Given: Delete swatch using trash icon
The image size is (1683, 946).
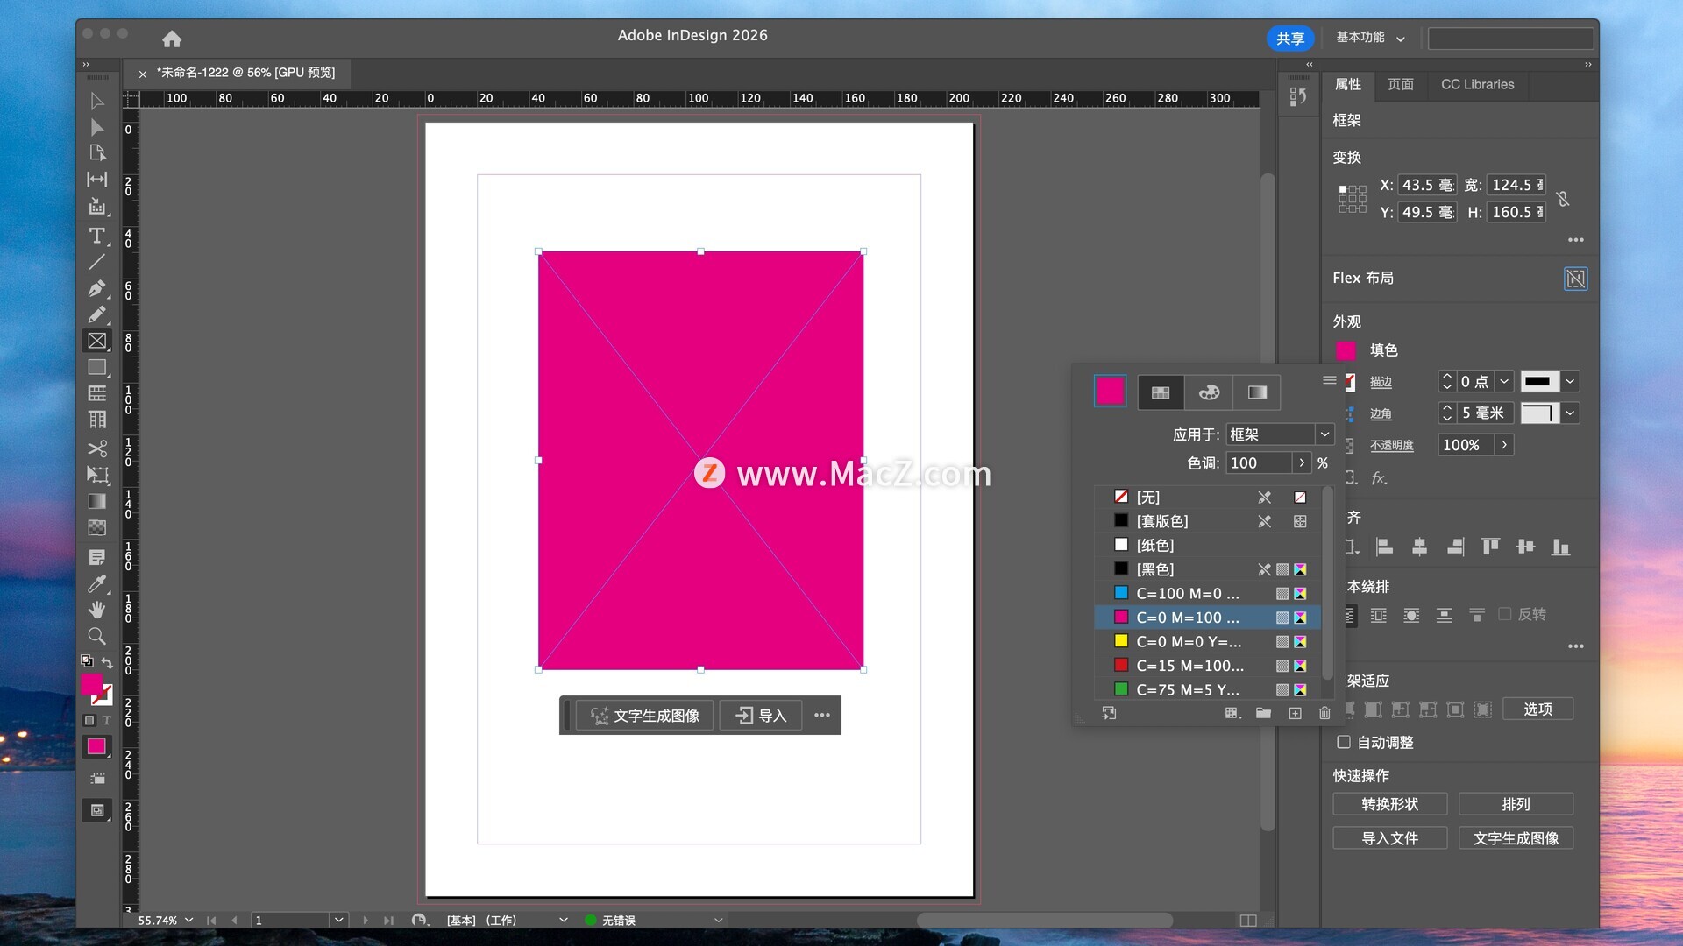Looking at the screenshot, I should coord(1324,714).
